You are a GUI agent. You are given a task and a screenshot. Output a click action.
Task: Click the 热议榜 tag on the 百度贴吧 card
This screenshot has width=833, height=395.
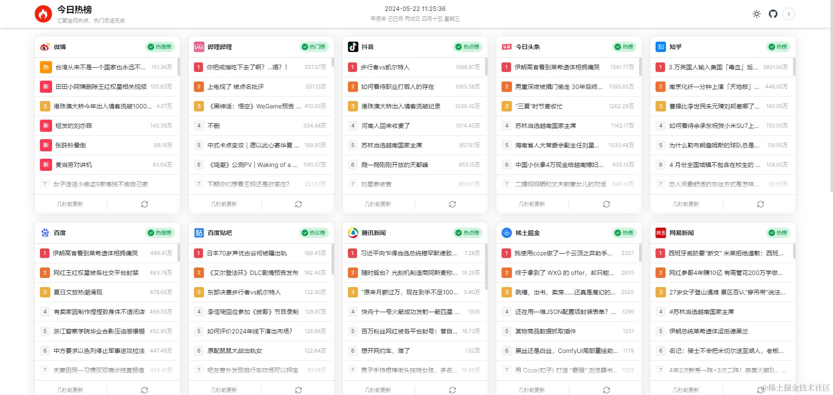pos(314,233)
